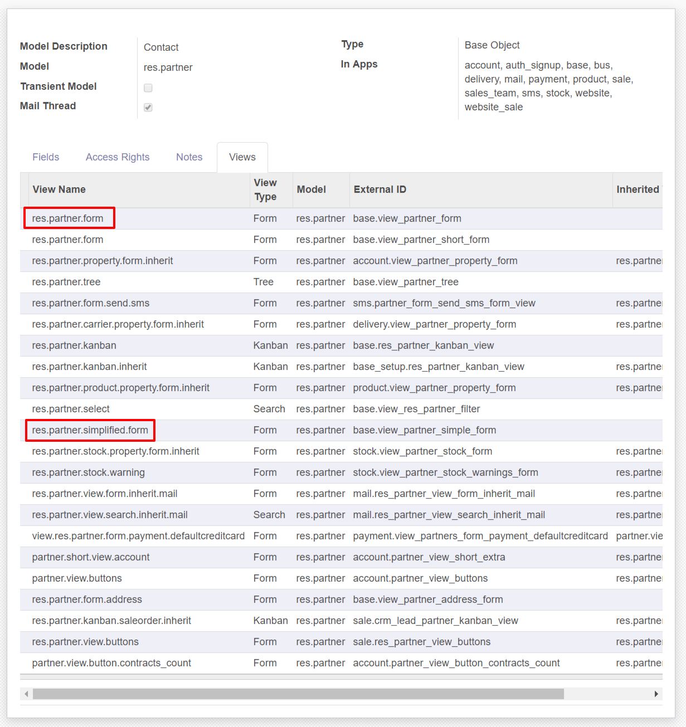
Task: Open the res.partner.product.property.form.inherit view
Action: (x=341, y=388)
